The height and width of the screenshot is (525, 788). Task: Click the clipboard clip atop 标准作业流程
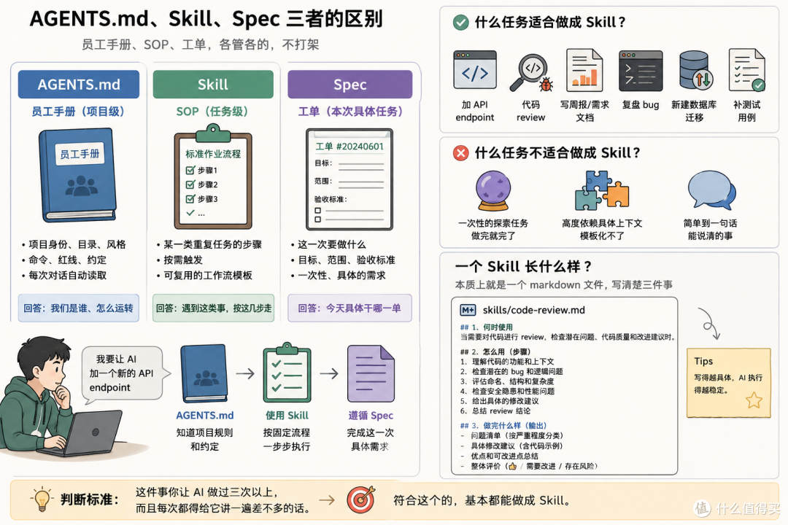(213, 133)
